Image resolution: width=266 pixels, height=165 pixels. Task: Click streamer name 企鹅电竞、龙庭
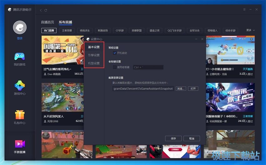(218, 74)
